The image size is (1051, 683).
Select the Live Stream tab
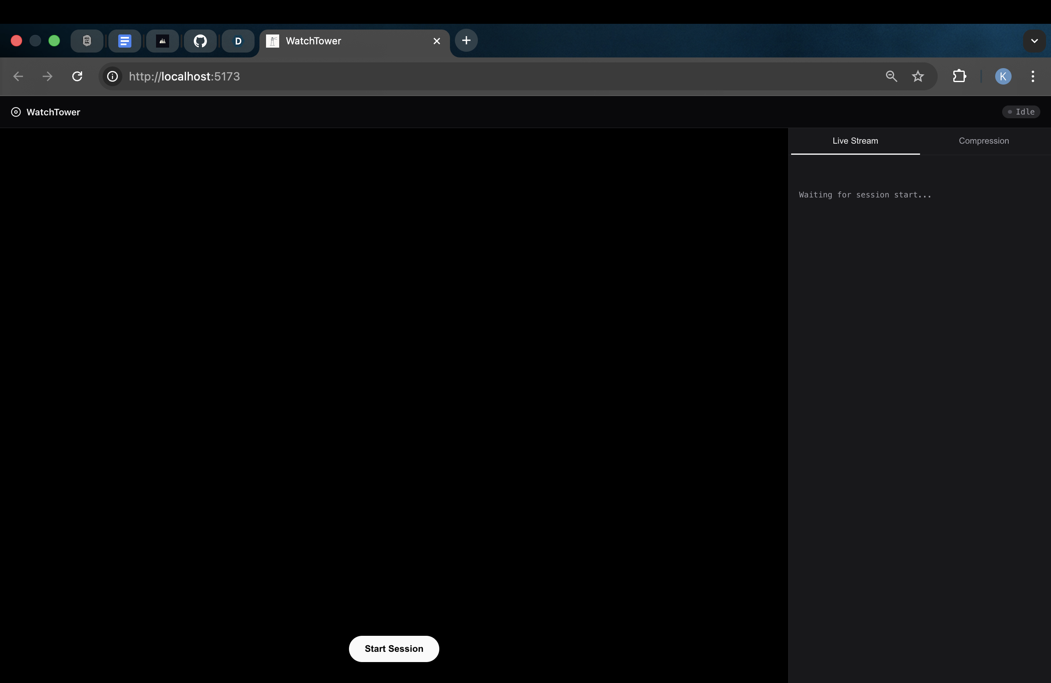point(855,141)
